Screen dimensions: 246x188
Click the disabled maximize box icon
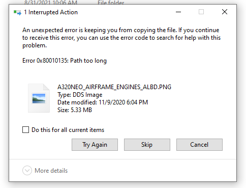click(201, 12)
